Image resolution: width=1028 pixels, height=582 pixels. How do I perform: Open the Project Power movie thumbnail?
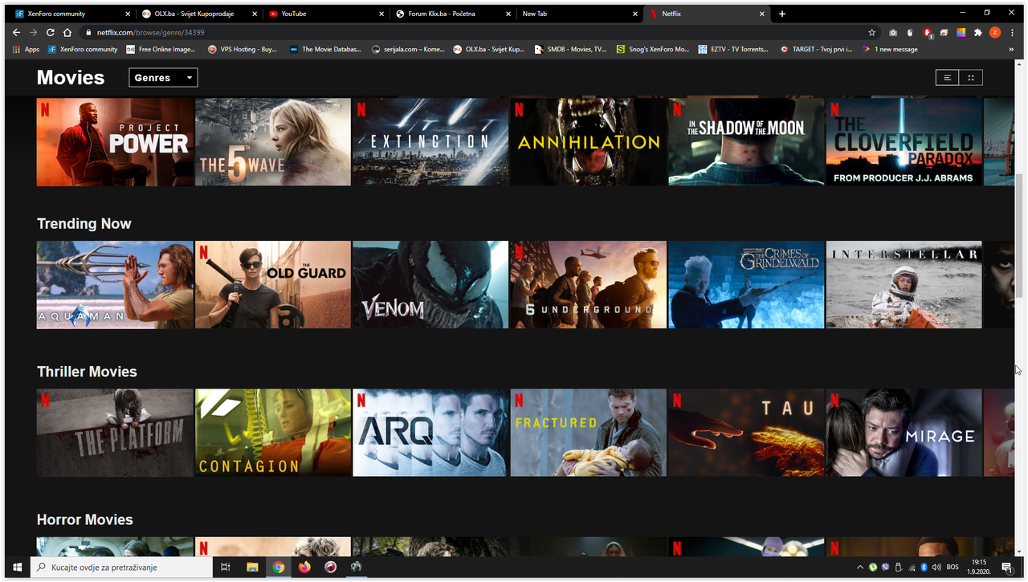pos(115,142)
